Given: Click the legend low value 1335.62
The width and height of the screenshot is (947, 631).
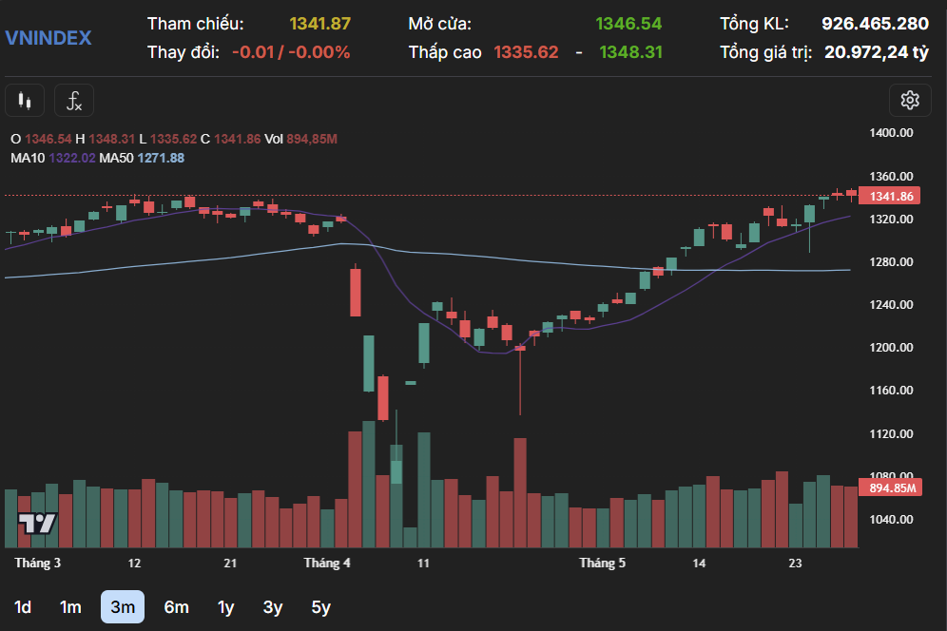Looking at the screenshot, I should pos(173,139).
